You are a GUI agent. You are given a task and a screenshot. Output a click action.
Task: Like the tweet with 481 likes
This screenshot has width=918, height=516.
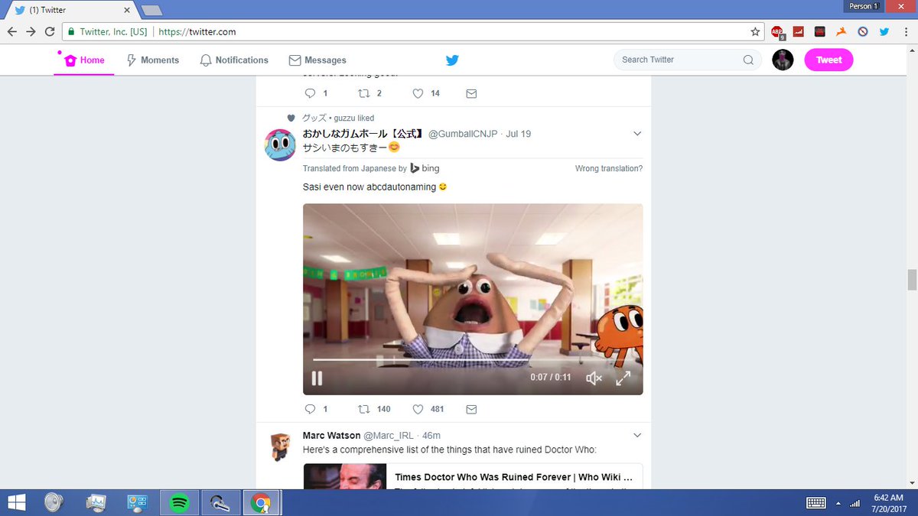click(418, 409)
